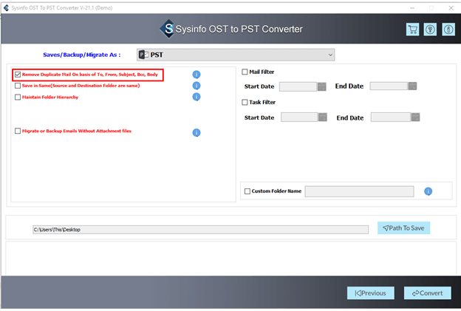This screenshot has width=461, height=311.
Task: Show info for Save in Same option
Action: tap(197, 86)
